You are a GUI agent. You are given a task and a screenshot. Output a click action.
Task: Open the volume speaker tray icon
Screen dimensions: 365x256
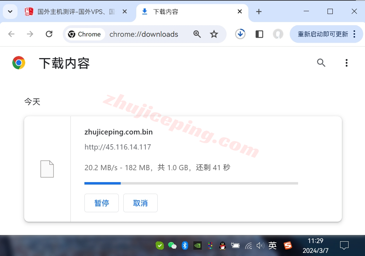[x=260, y=245]
